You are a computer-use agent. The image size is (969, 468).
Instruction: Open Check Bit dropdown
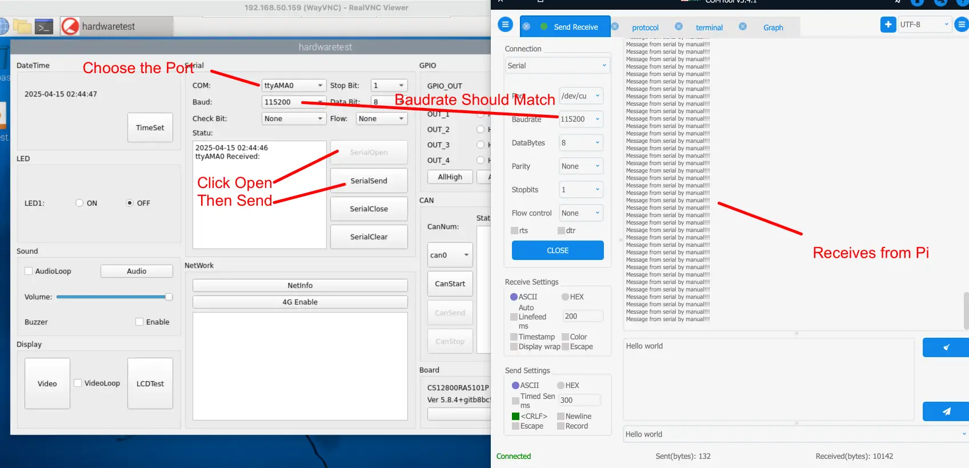[294, 118]
